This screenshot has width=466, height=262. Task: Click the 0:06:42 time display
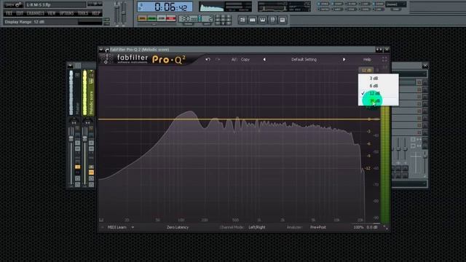(x=165, y=7)
